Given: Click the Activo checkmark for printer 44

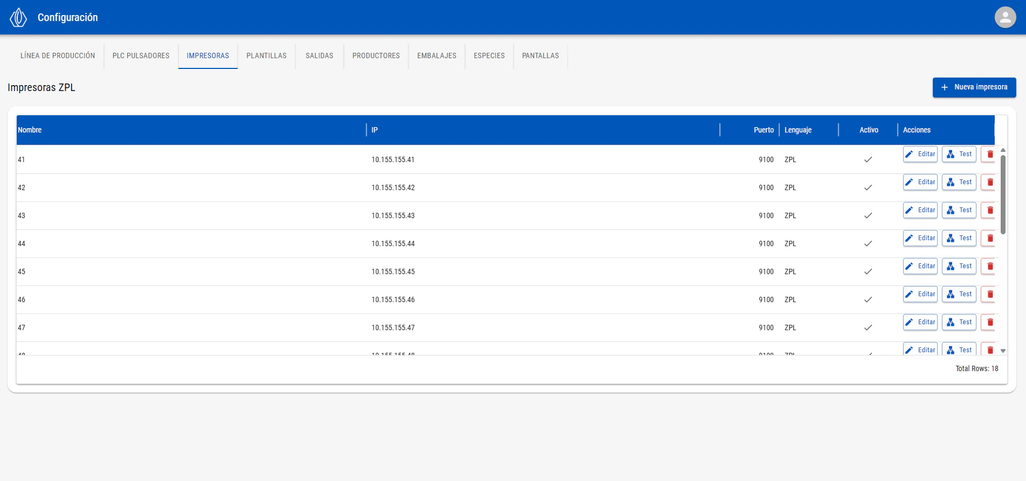Looking at the screenshot, I should pos(868,243).
